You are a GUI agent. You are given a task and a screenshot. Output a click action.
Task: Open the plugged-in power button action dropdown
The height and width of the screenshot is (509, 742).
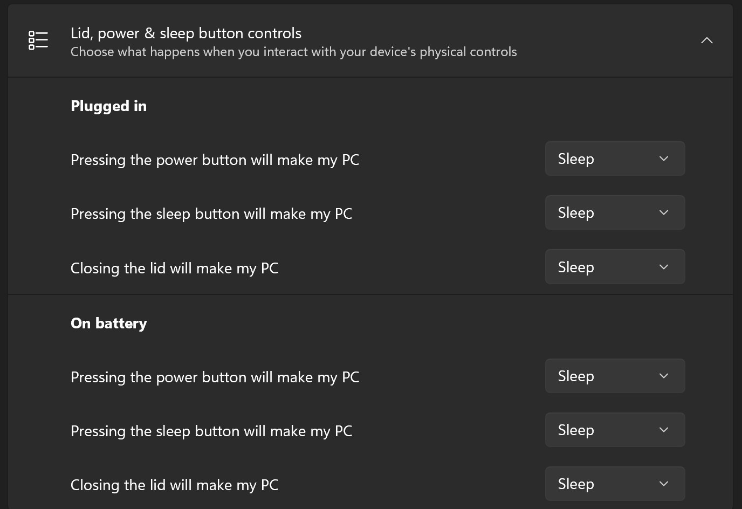pos(615,159)
